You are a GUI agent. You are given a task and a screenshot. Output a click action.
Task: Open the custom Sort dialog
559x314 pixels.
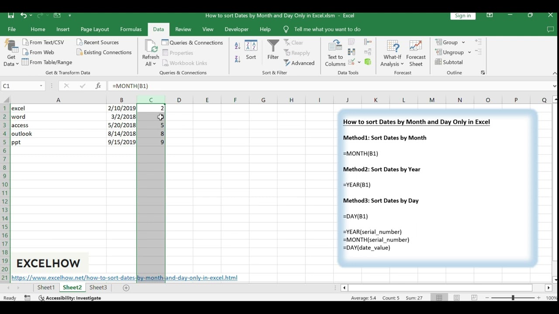point(251,50)
